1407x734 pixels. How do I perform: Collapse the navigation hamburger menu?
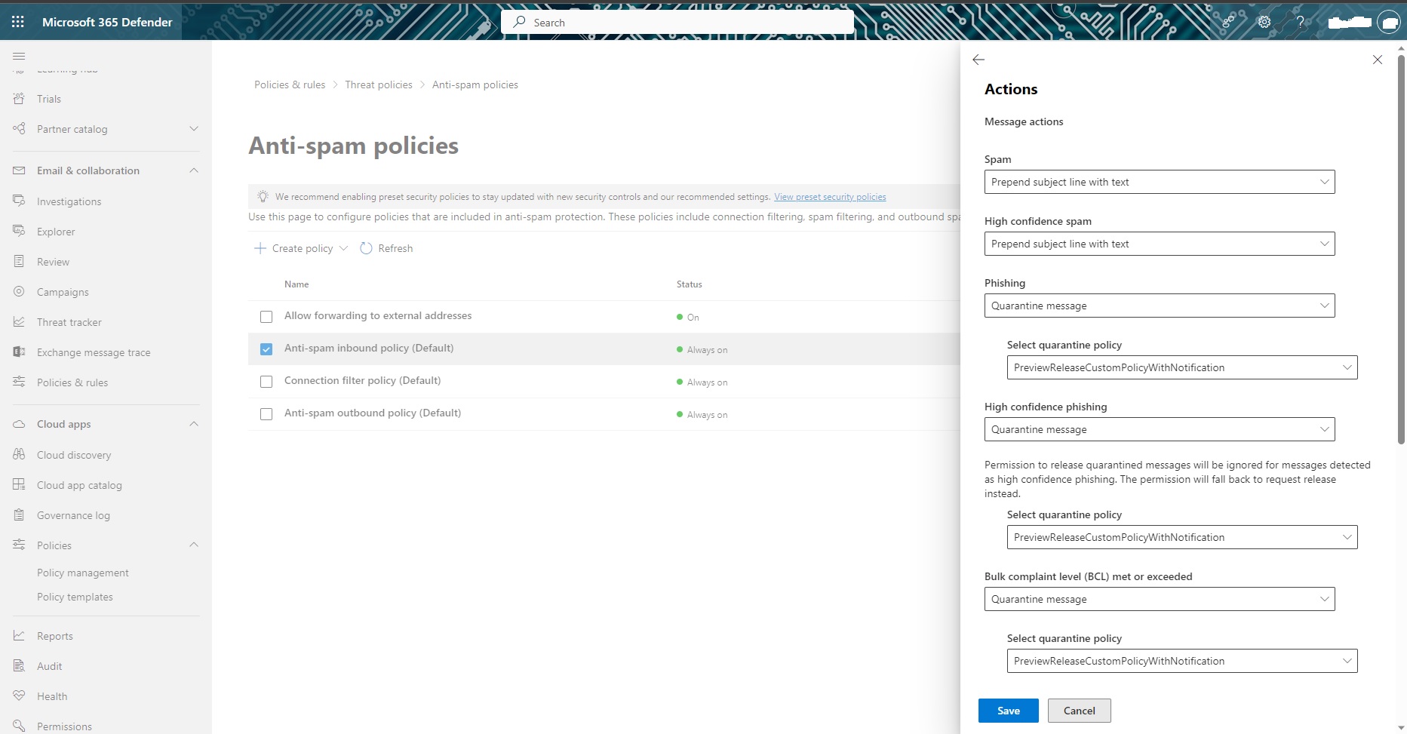19,56
